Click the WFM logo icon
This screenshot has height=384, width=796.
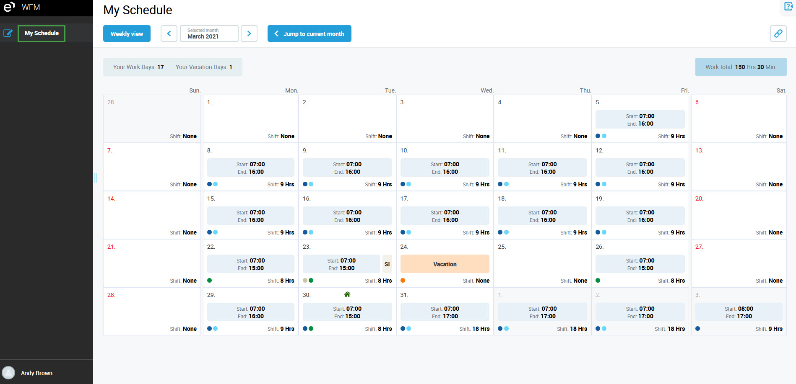[9, 7]
